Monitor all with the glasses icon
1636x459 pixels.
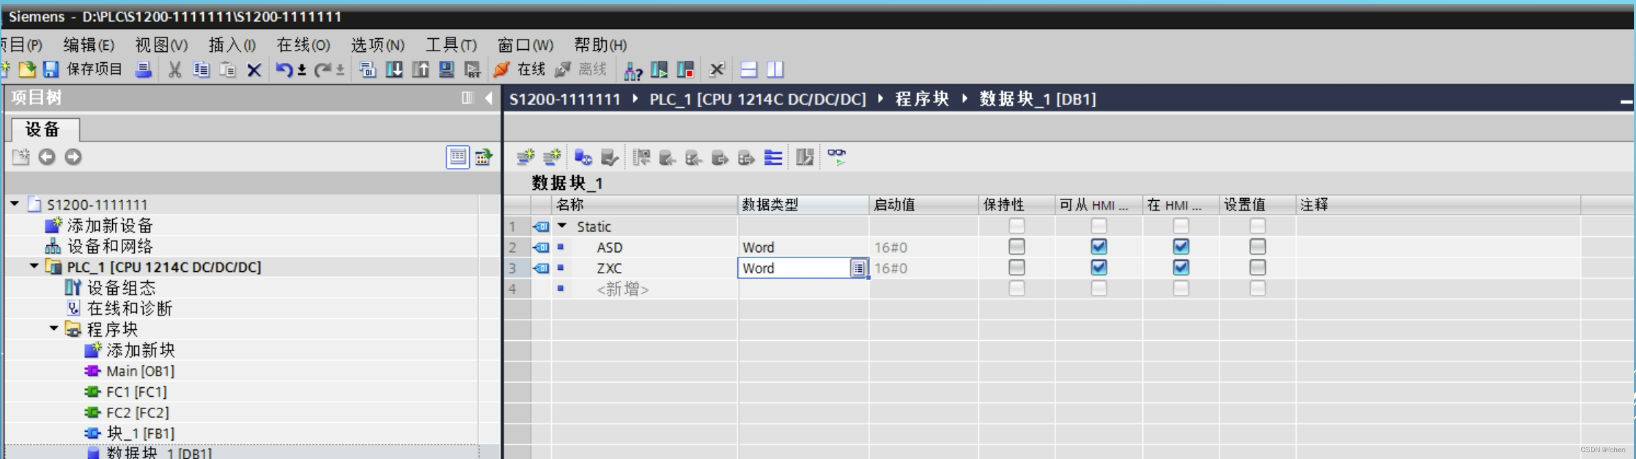pos(836,157)
